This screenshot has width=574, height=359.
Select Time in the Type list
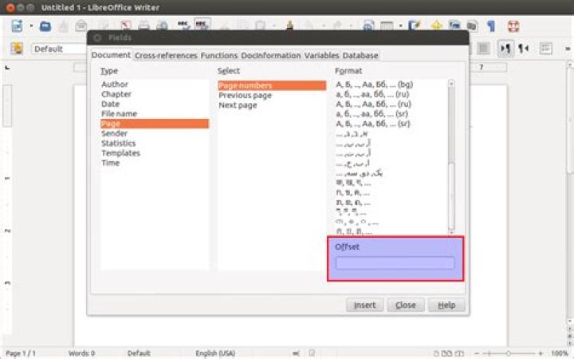coord(155,163)
